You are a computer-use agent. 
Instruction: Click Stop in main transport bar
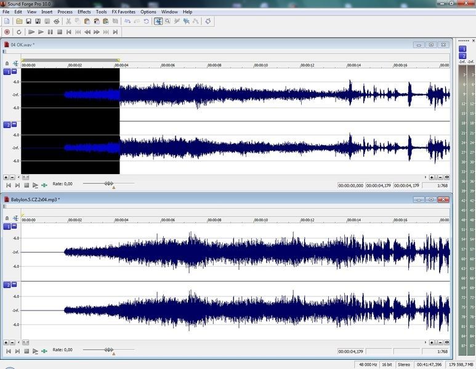point(60,32)
